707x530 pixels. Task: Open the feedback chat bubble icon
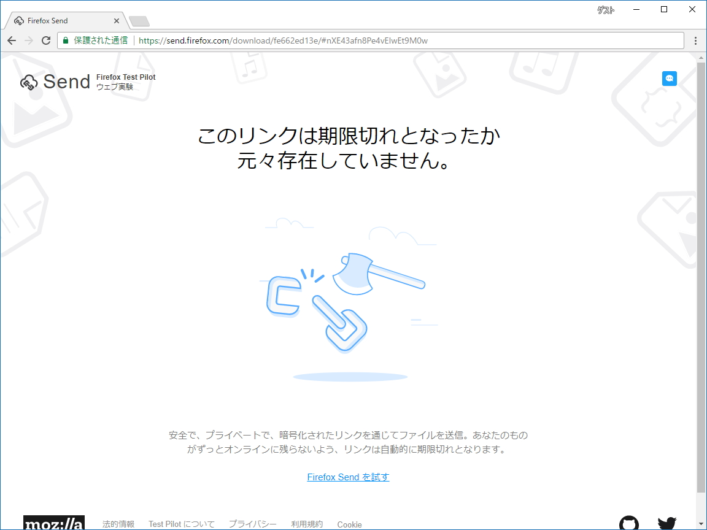pyautogui.click(x=669, y=79)
